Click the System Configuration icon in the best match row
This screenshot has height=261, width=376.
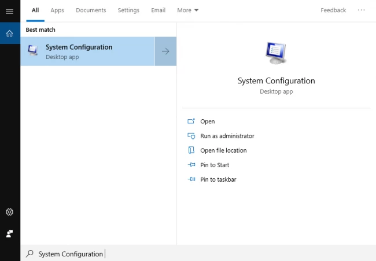[x=33, y=50]
